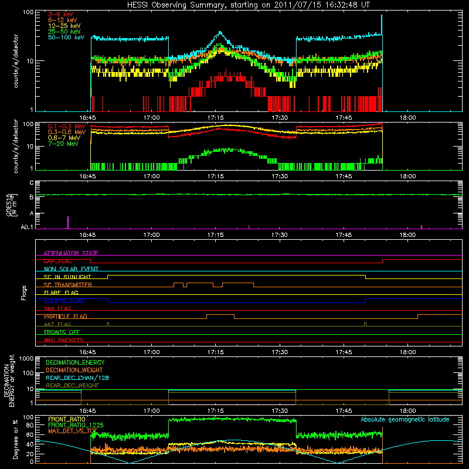Pick the GAP_FLAG label
This screenshot has width=469, height=469.
coord(57,261)
